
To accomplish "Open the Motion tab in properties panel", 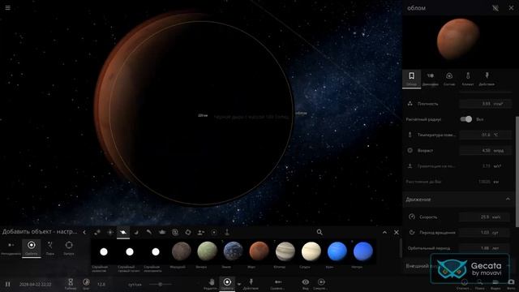I will pyautogui.click(x=431, y=79).
